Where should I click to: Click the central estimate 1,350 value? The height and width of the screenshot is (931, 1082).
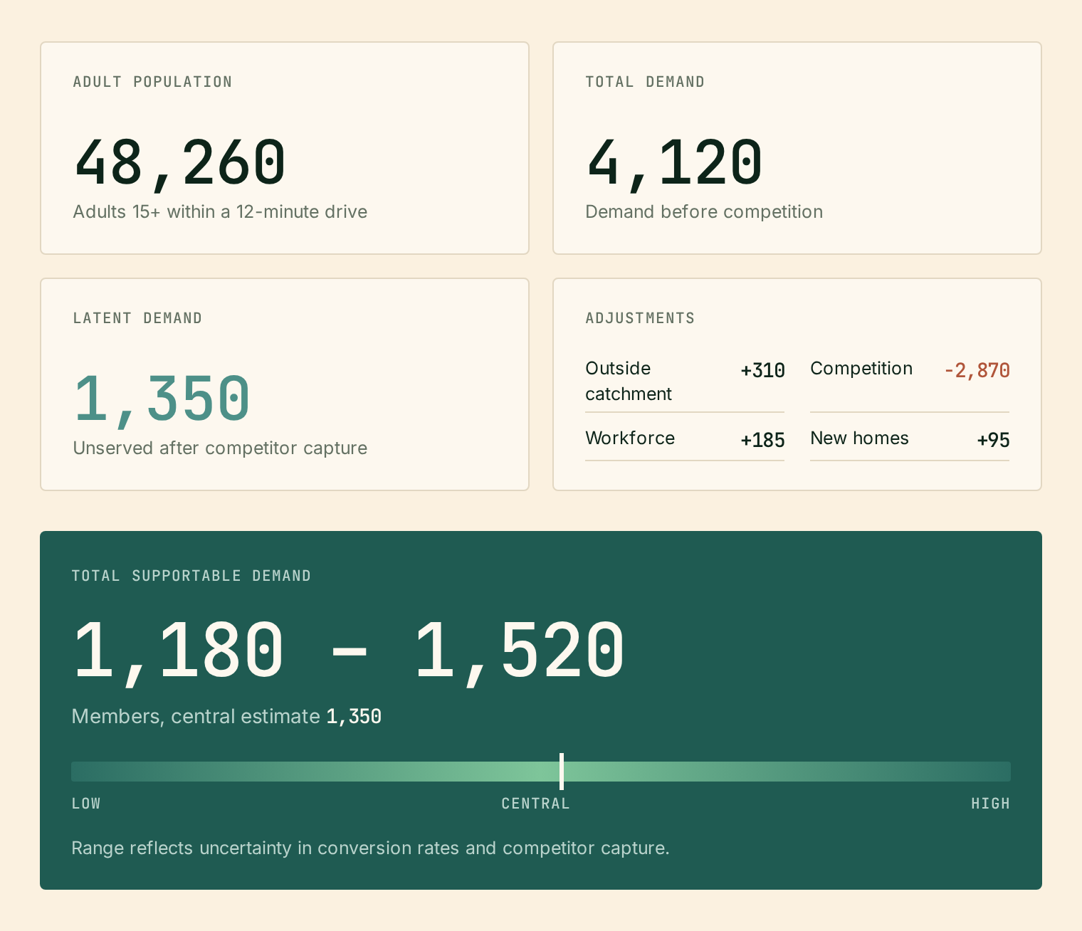point(354,716)
